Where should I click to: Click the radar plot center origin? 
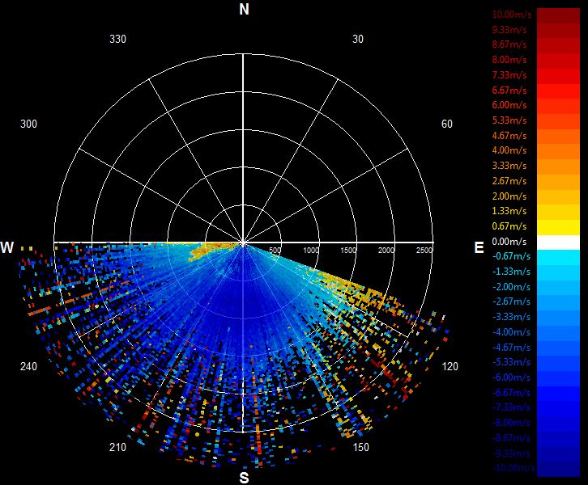click(x=243, y=243)
